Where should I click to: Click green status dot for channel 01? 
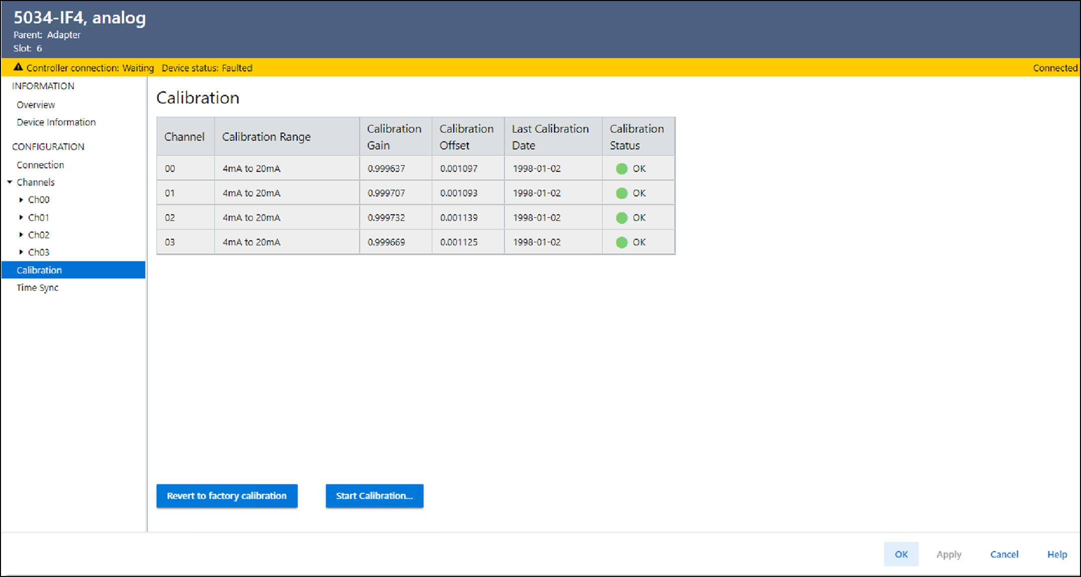(x=621, y=193)
